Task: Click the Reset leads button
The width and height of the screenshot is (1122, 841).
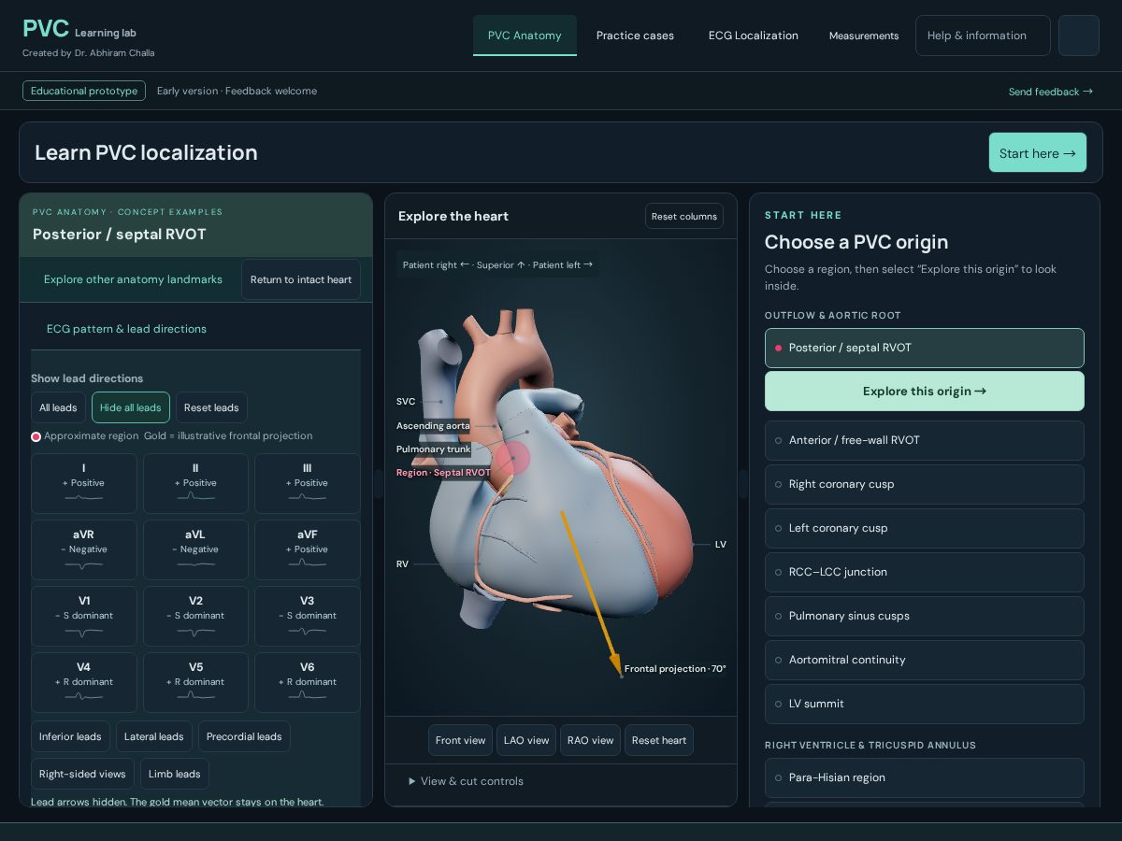Action: [211, 407]
